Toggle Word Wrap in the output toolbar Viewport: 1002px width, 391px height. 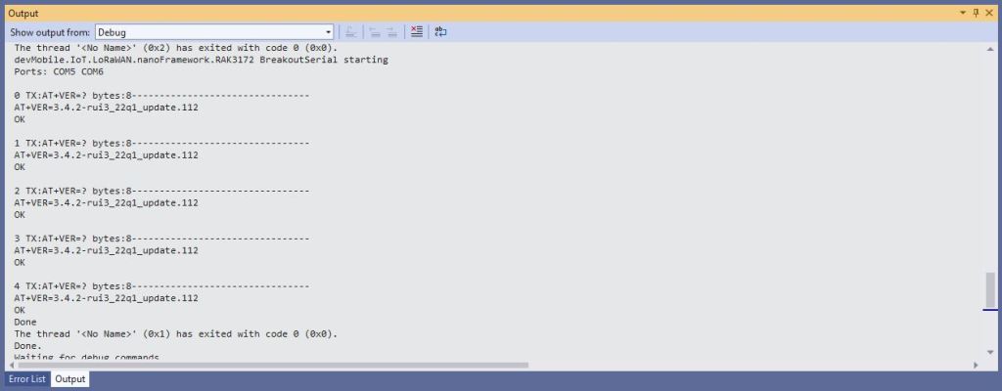[440, 31]
